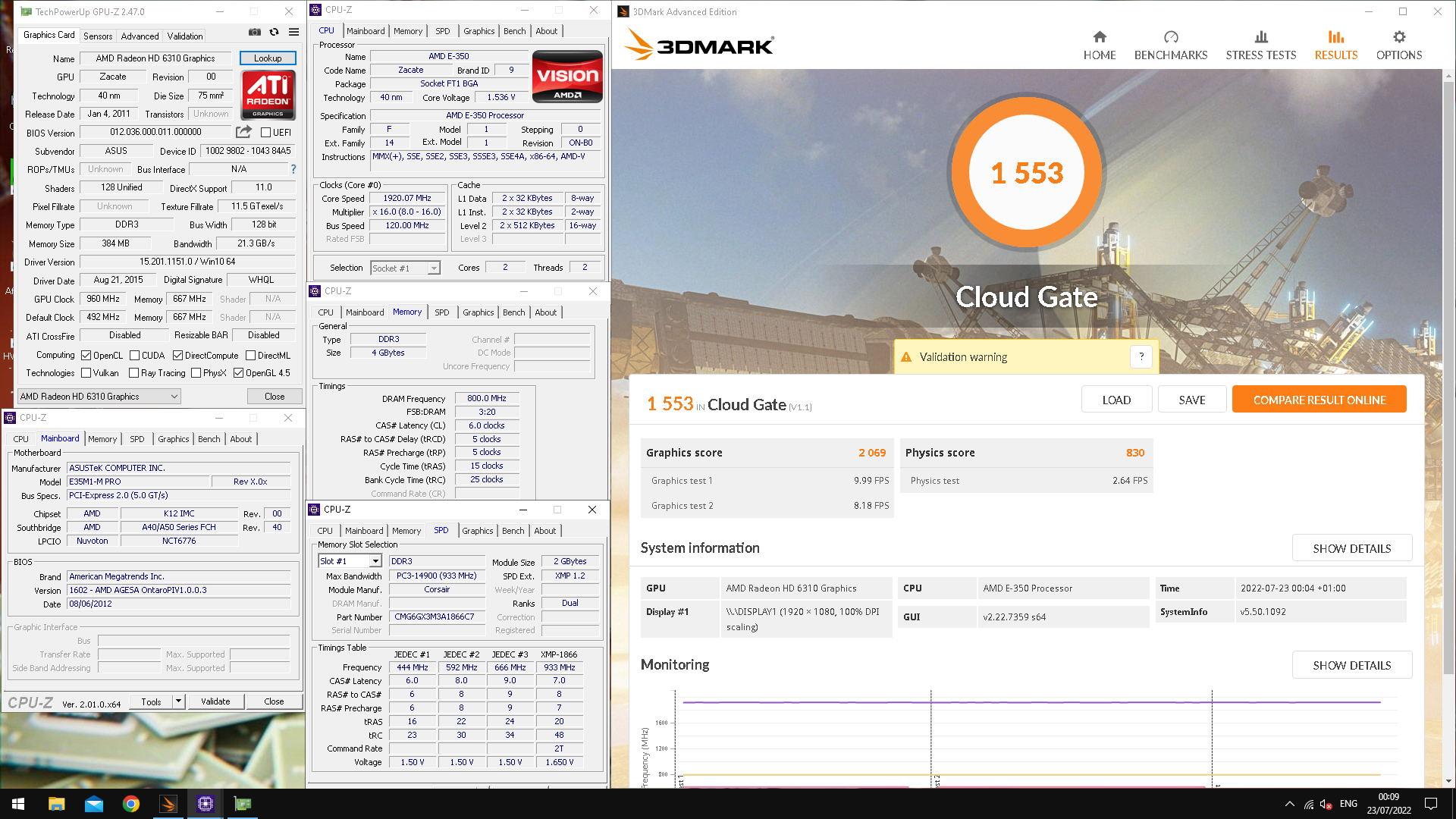
Task: Open the AMD Radeon HD 6310 GPU selector dropdown
Action: [99, 396]
